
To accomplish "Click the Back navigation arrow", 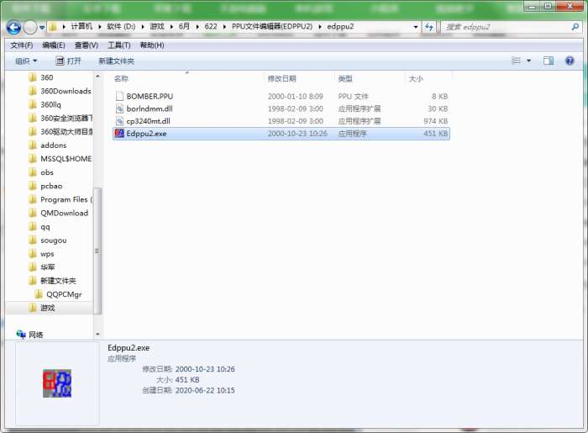I will point(14,27).
